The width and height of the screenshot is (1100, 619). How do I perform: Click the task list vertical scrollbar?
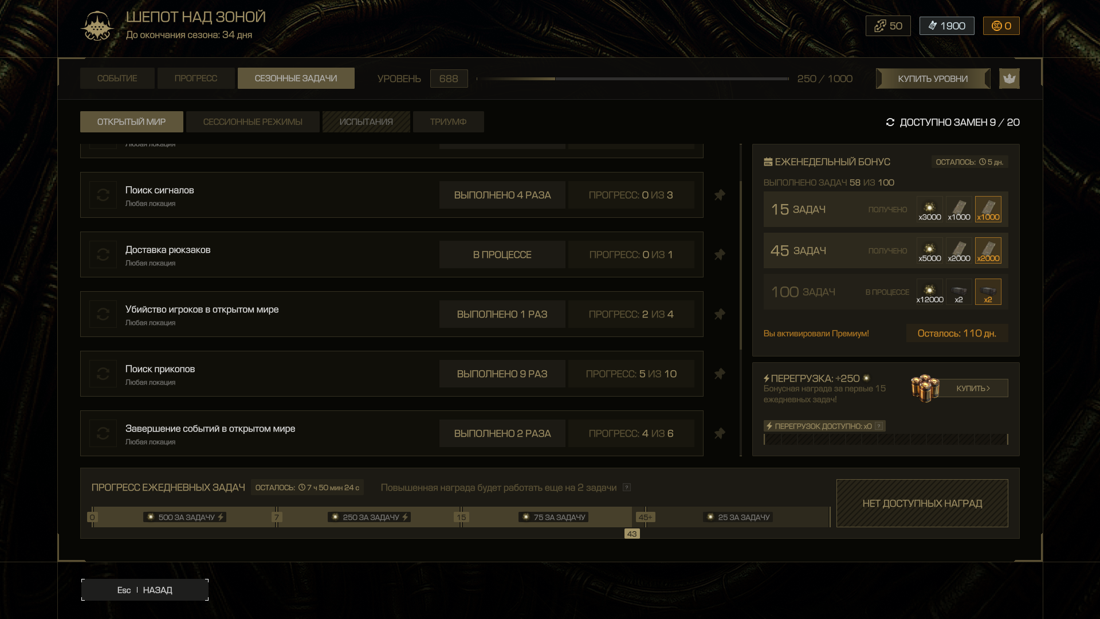tap(740, 266)
